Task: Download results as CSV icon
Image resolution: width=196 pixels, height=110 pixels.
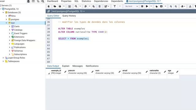Action: coord(190,6)
